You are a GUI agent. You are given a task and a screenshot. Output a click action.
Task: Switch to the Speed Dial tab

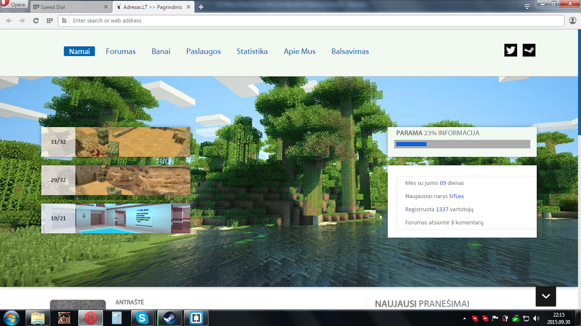click(70, 7)
